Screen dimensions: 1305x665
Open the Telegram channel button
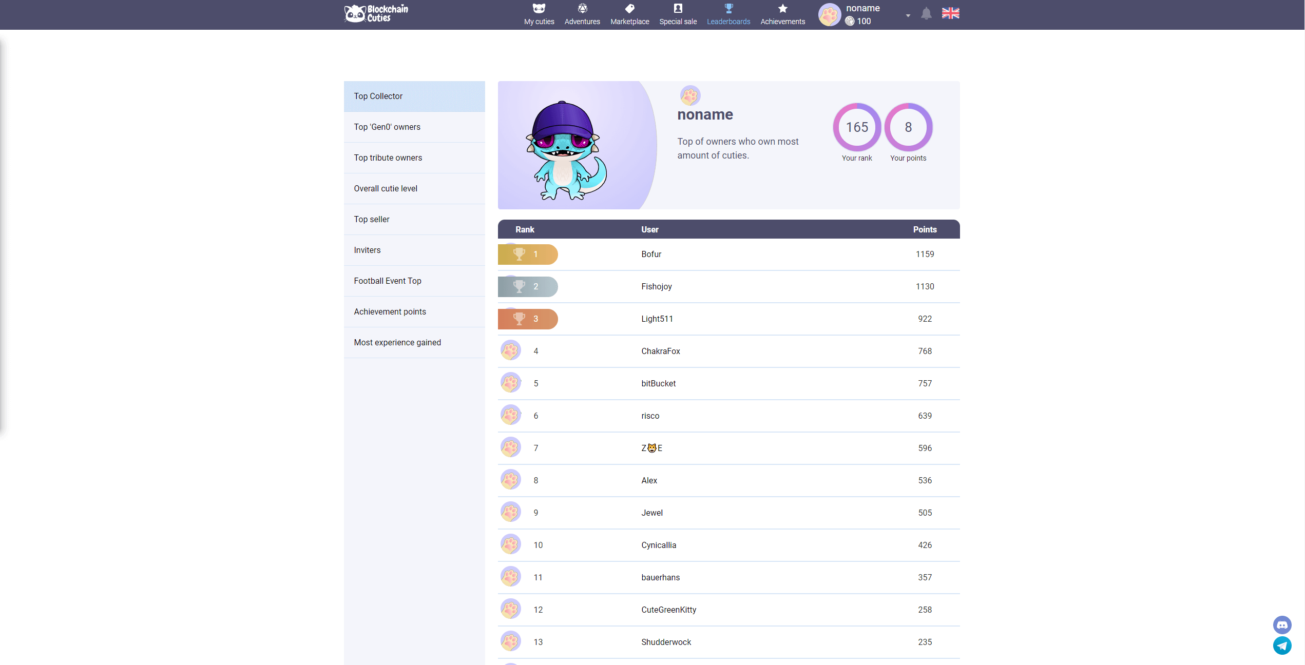pyautogui.click(x=1282, y=646)
